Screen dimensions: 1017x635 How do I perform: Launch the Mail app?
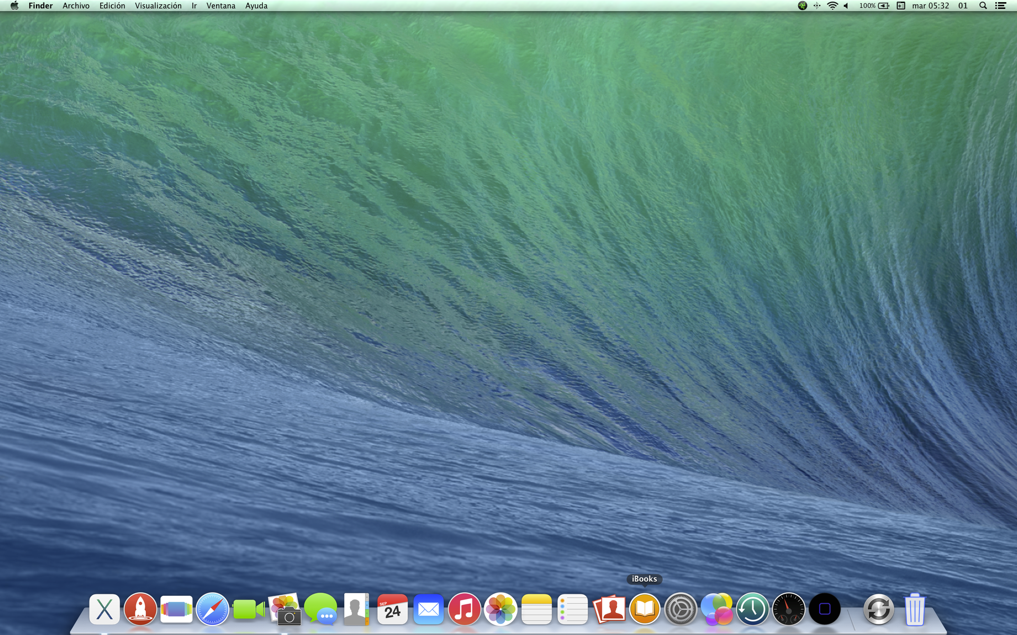pyautogui.click(x=429, y=609)
